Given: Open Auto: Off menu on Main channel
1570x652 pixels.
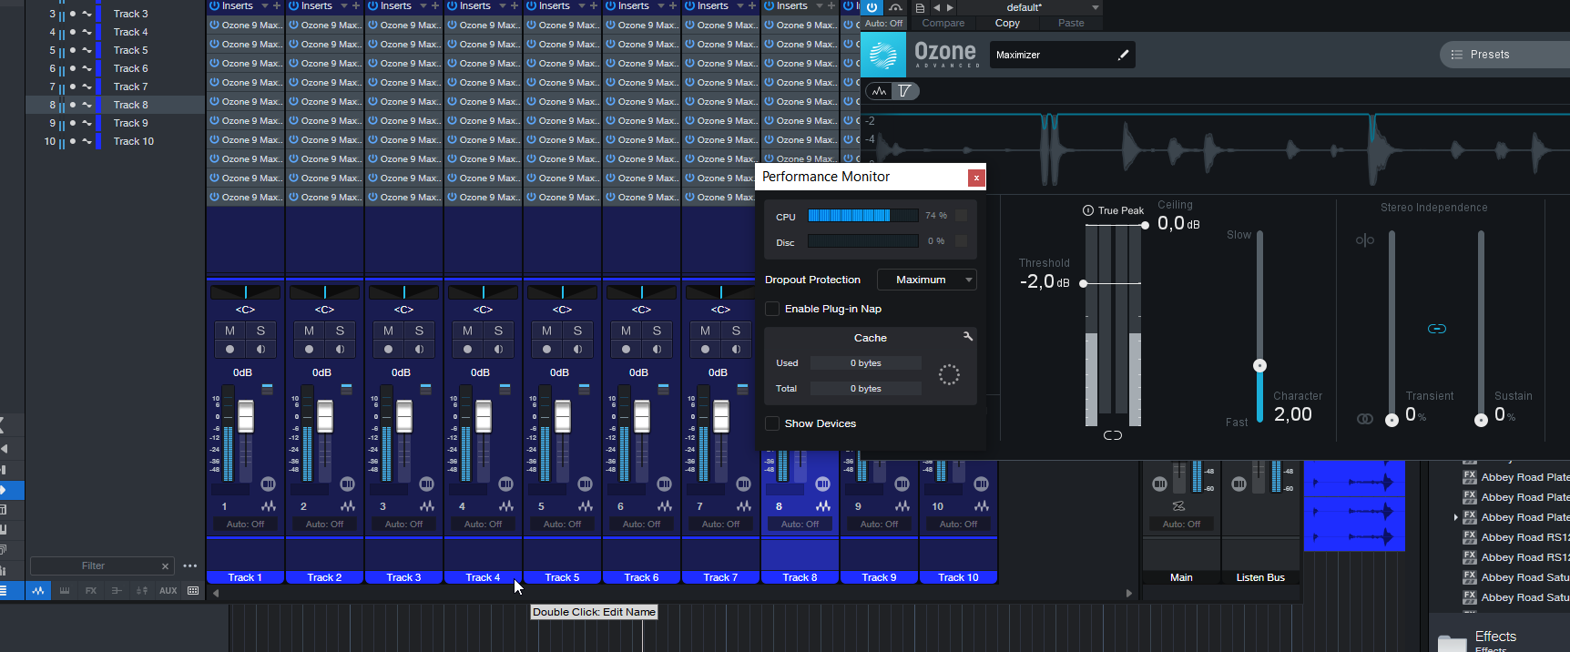Looking at the screenshot, I should click(1181, 525).
